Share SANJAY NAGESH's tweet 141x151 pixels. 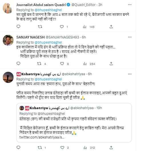coord(111,64)
